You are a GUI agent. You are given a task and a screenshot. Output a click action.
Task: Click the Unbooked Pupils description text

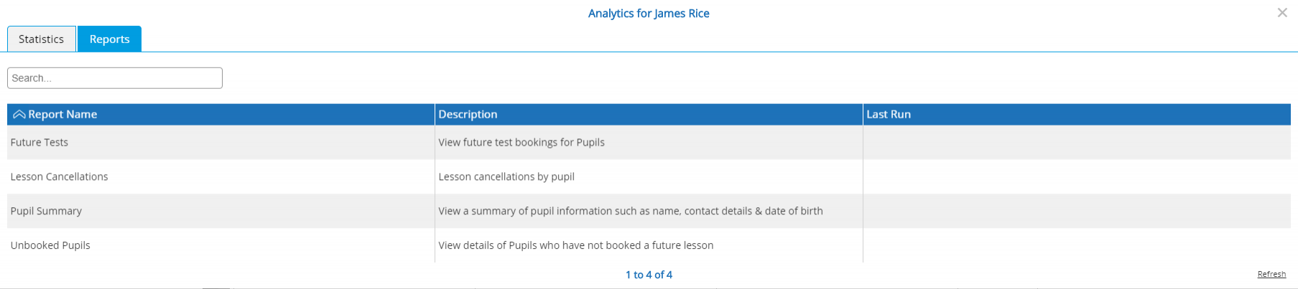tap(576, 246)
